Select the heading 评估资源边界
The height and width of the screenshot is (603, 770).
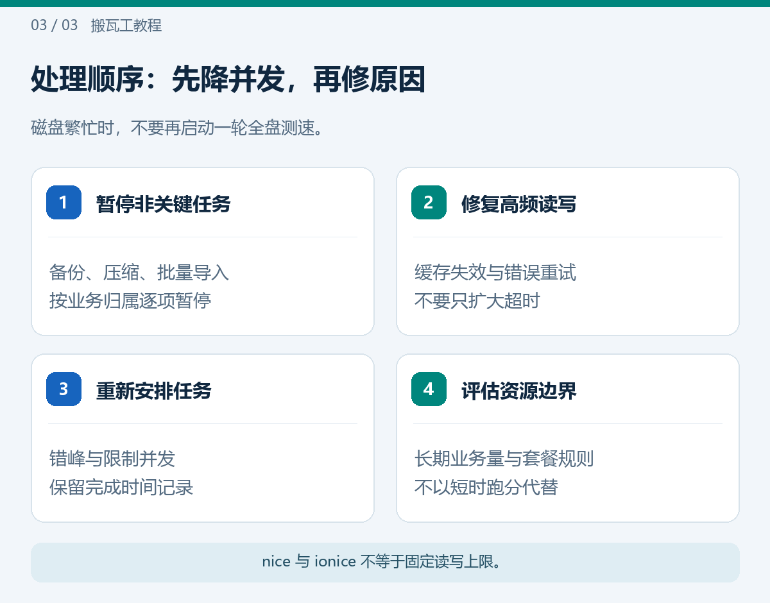click(518, 391)
